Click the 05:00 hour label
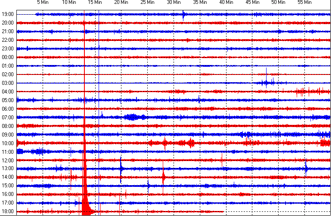Screen dimensions: 332x217 tap(8, 100)
